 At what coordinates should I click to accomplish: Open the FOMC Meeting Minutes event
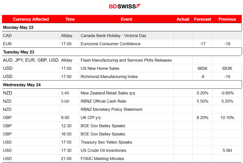[x=102, y=159]
